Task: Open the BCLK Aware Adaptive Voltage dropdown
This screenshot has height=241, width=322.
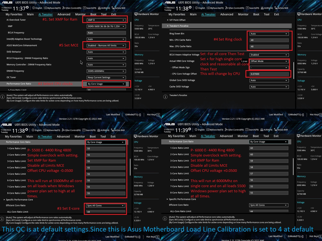Action: (x=269, y=55)
